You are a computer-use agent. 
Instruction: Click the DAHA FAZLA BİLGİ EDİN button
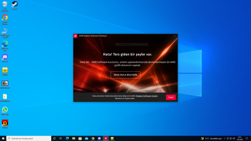(125, 75)
